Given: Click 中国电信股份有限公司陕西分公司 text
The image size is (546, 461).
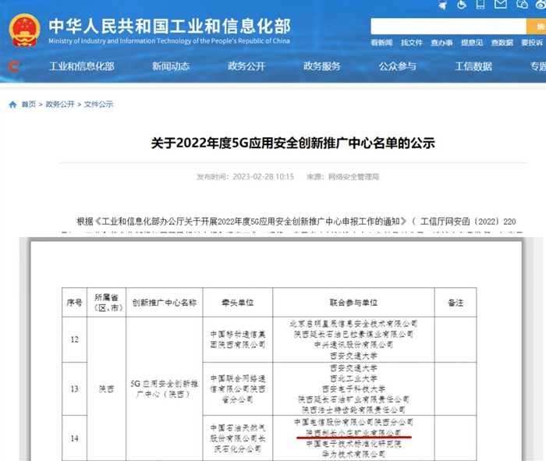Looking at the screenshot, I should point(353,422).
